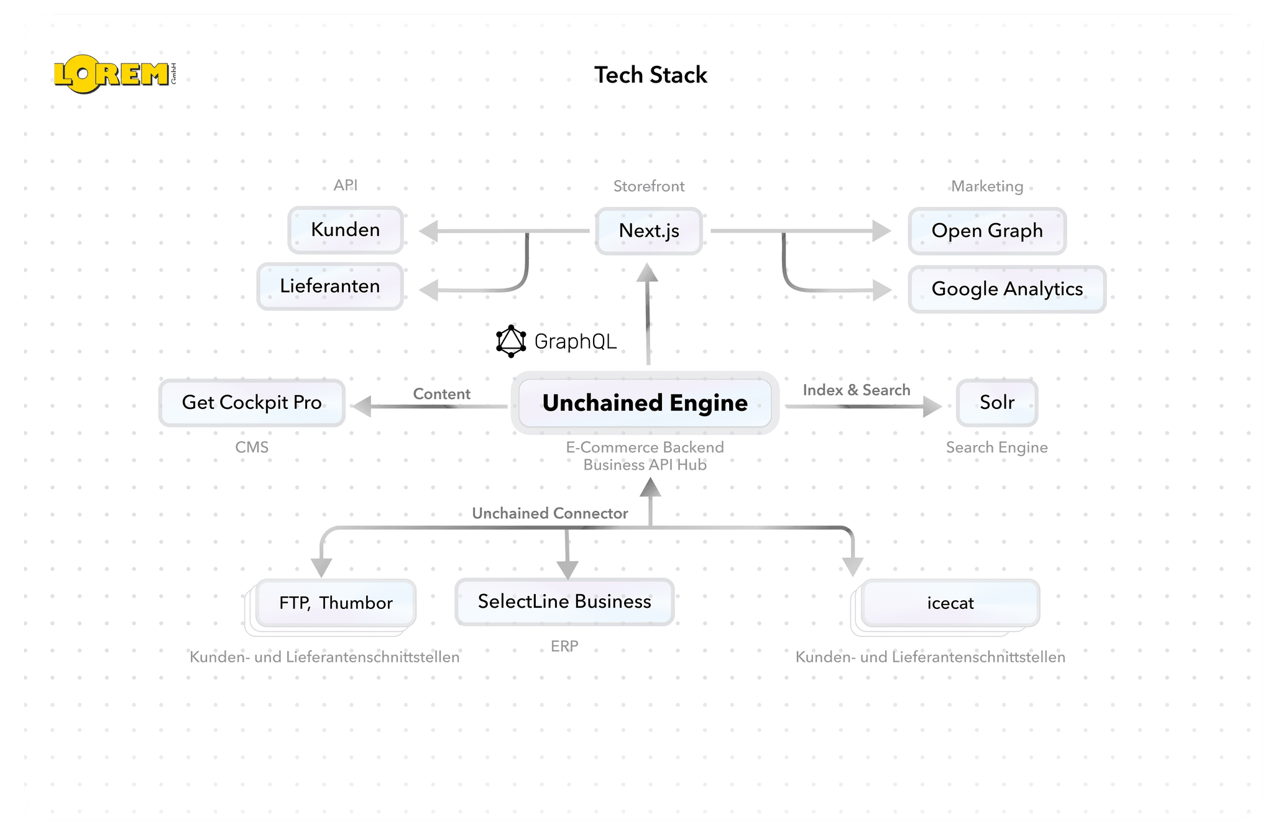Click the LOREM GmbH logo
Image resolution: width=1273 pixels, height=837 pixels.
tap(115, 74)
